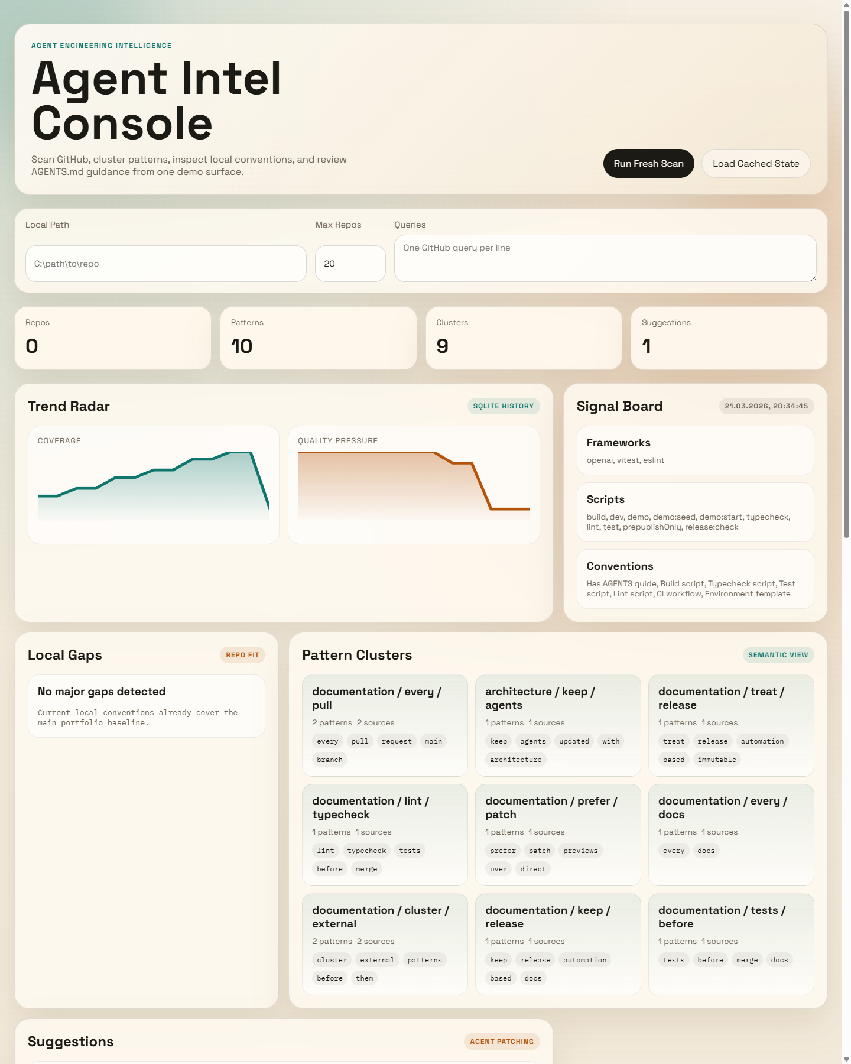
Task: Click the 'main' keyword tag
Action: click(x=433, y=741)
